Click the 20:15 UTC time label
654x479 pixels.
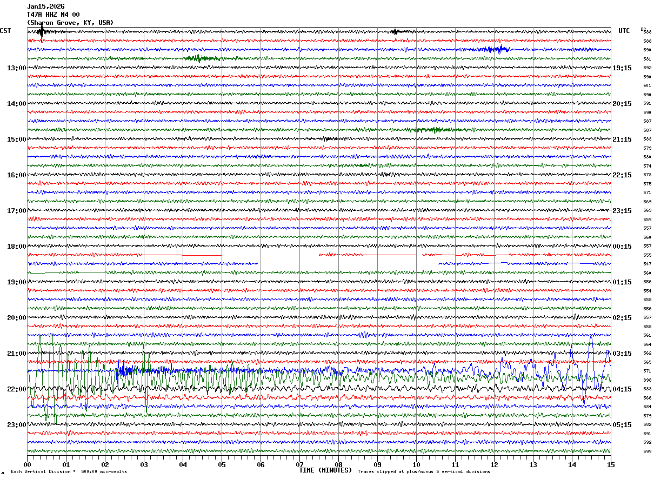click(x=622, y=104)
